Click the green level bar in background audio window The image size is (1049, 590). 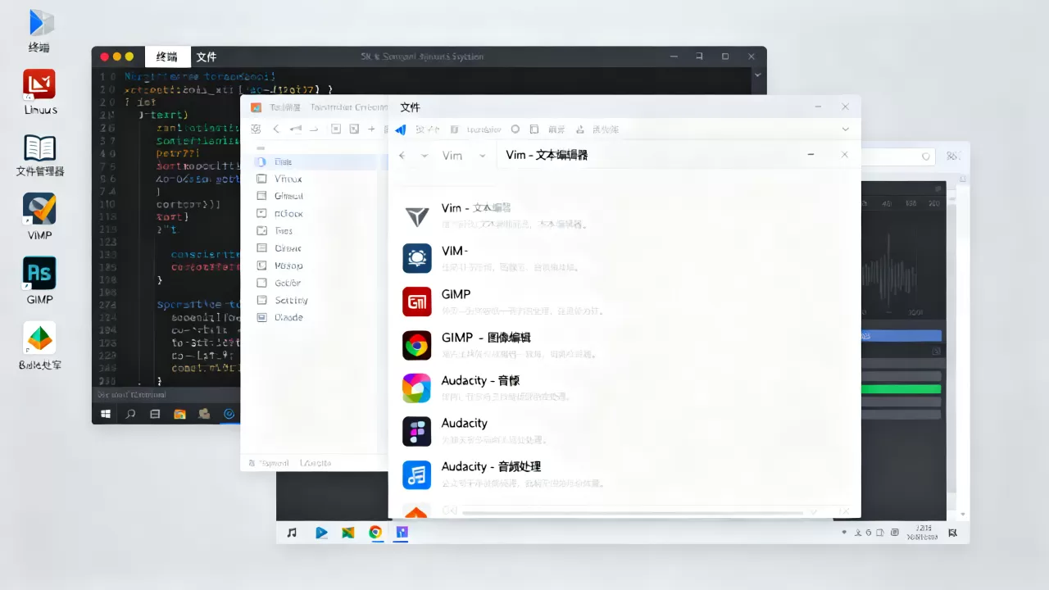pyautogui.click(x=901, y=388)
